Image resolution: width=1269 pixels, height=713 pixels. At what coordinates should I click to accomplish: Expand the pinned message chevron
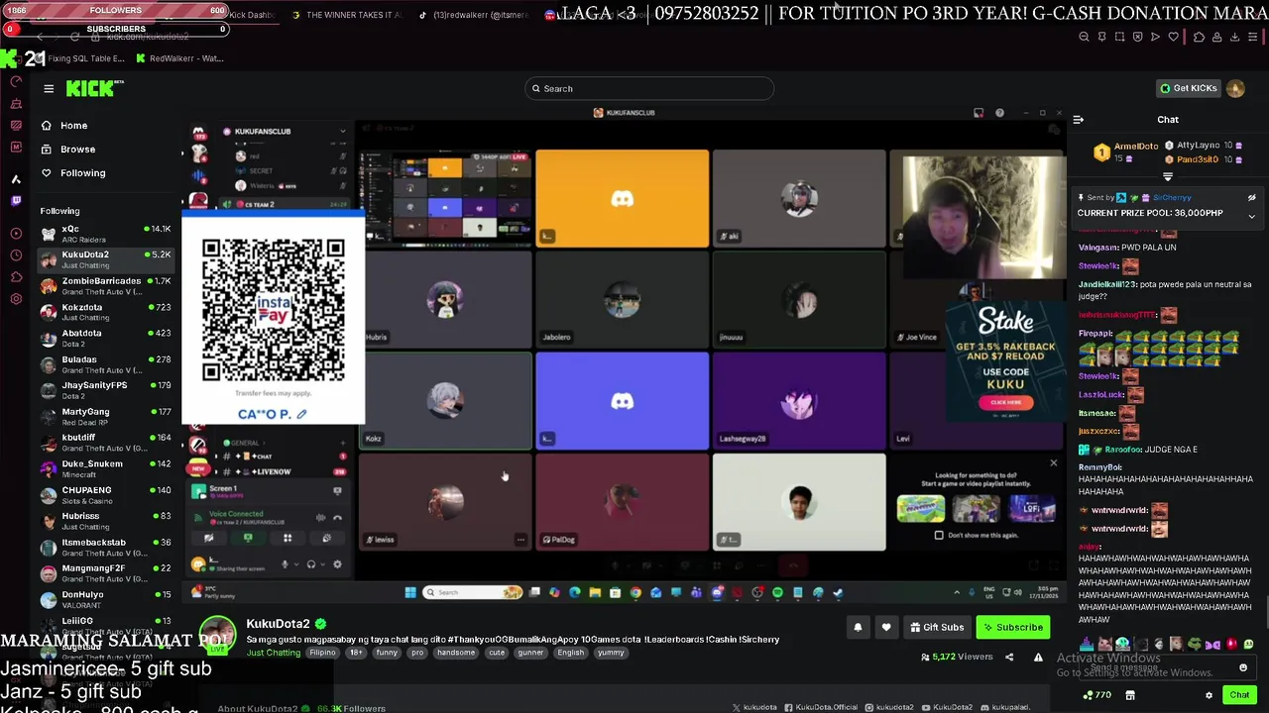[1251, 216]
